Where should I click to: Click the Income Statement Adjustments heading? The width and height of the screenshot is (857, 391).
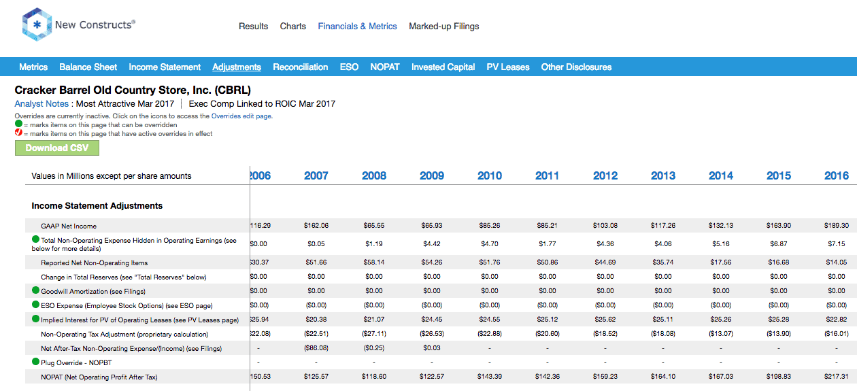pyautogui.click(x=97, y=205)
